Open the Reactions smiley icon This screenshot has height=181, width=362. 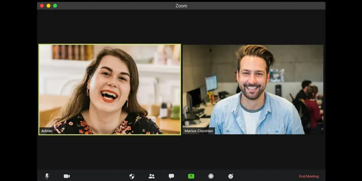click(x=230, y=176)
